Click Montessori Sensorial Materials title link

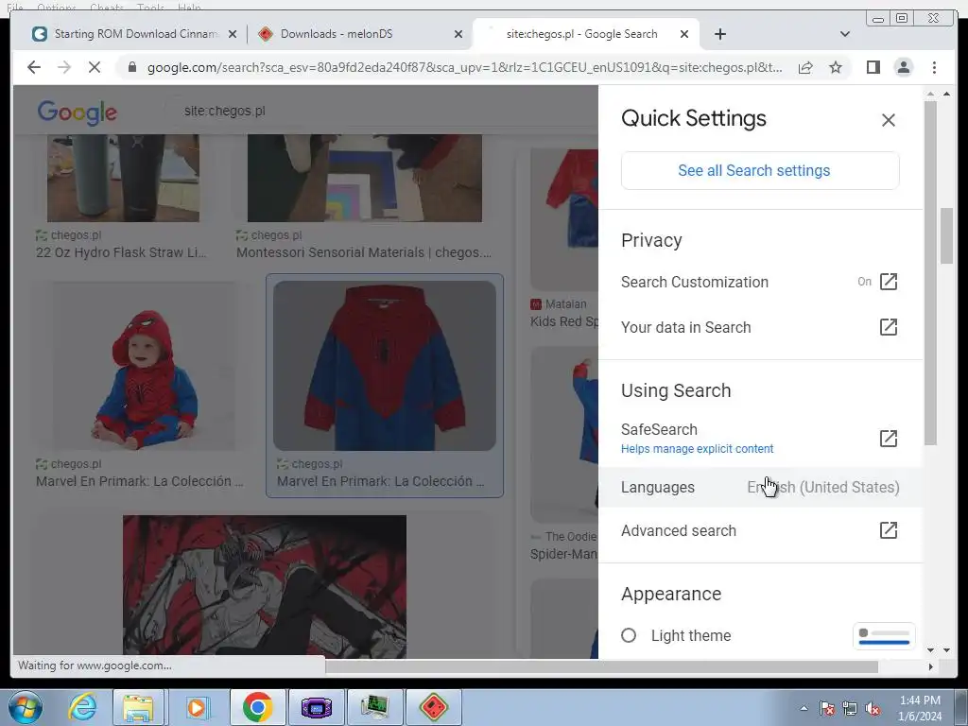click(x=364, y=252)
